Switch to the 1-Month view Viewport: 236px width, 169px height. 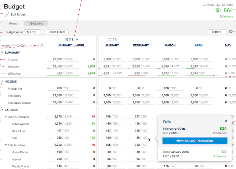click(13, 23)
